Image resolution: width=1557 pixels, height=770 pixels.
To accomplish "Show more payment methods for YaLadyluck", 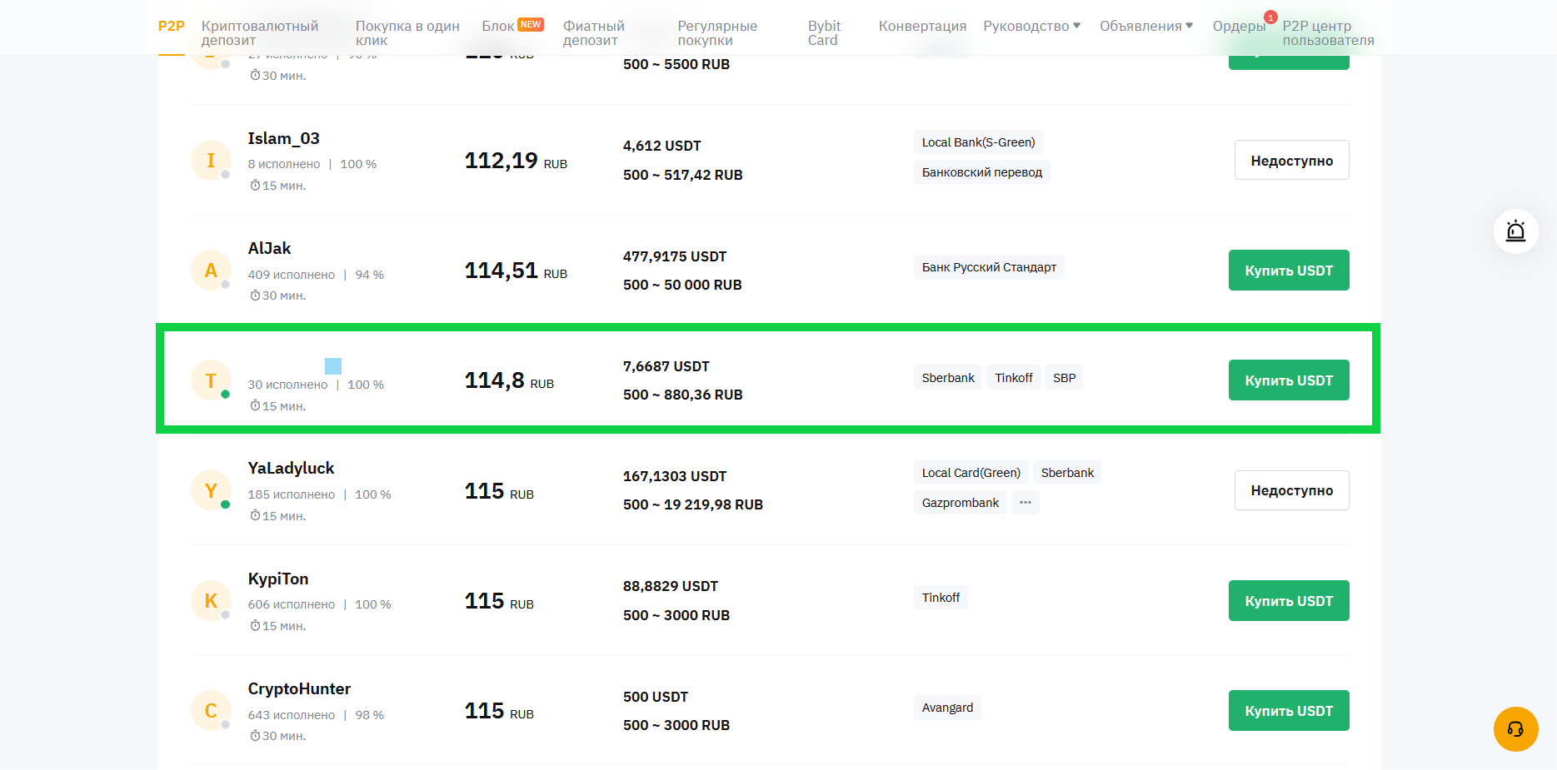I will (x=1025, y=503).
